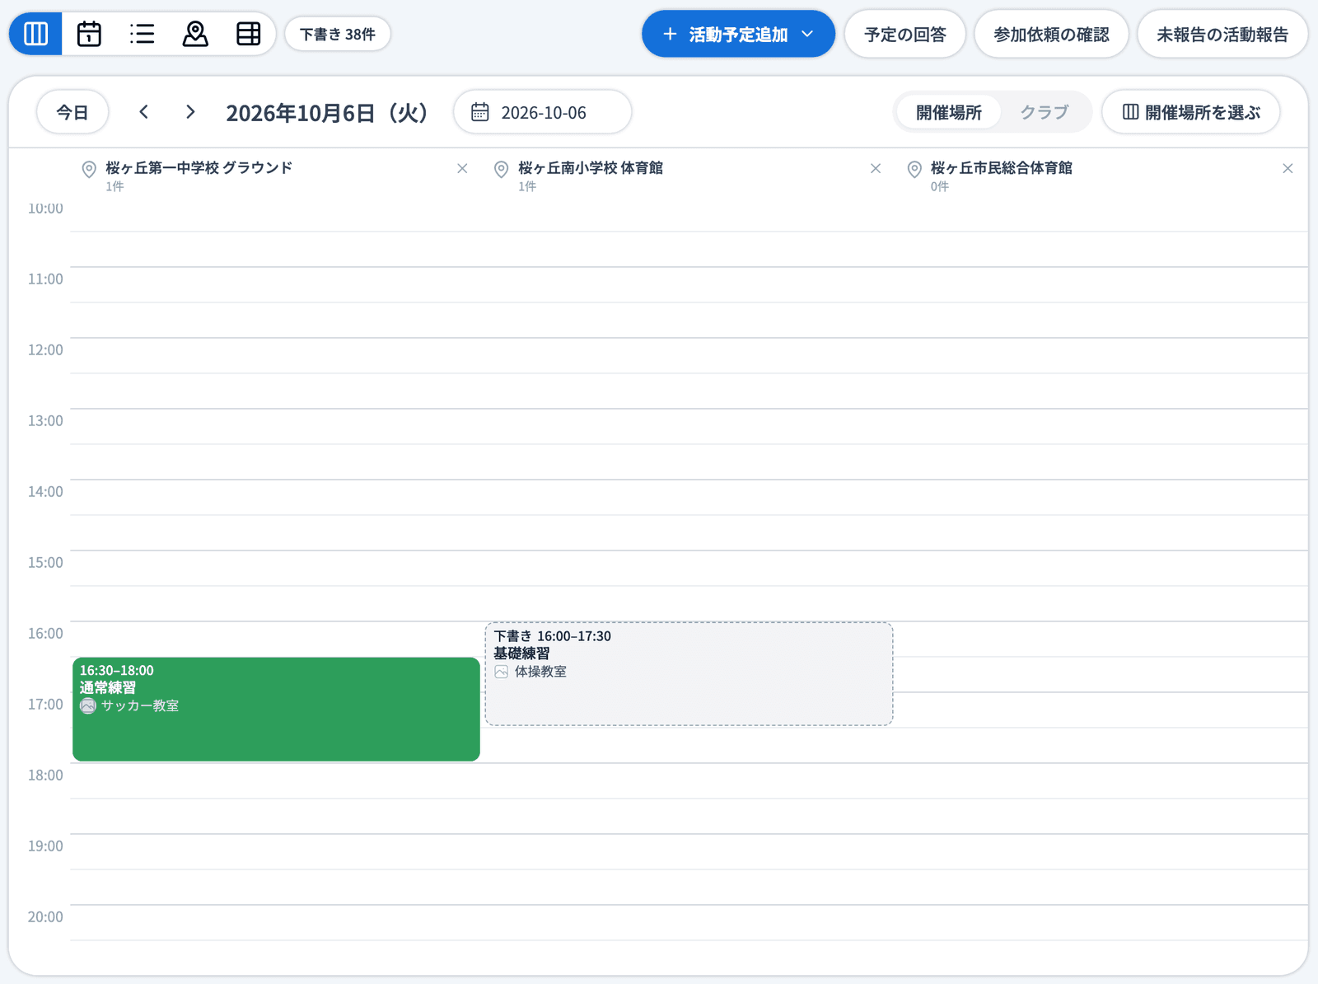Open the draft 基礎練習 event
Image resolution: width=1318 pixels, height=984 pixels.
(x=689, y=674)
